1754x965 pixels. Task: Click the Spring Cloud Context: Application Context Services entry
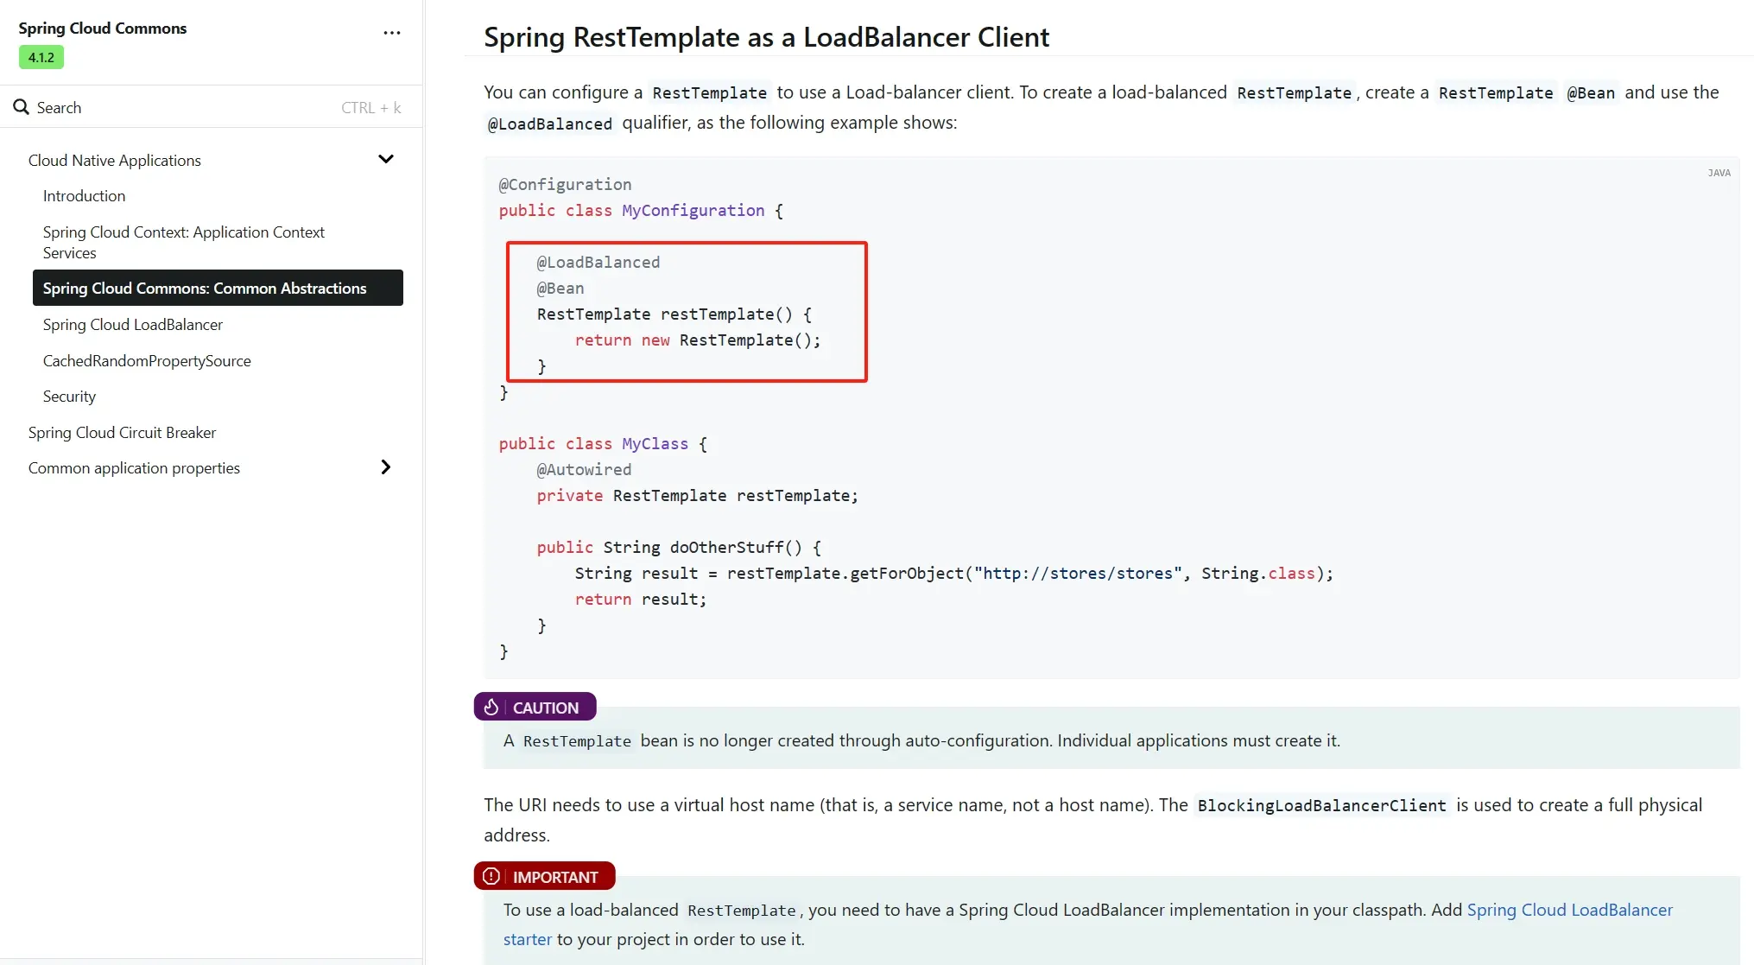(x=183, y=242)
